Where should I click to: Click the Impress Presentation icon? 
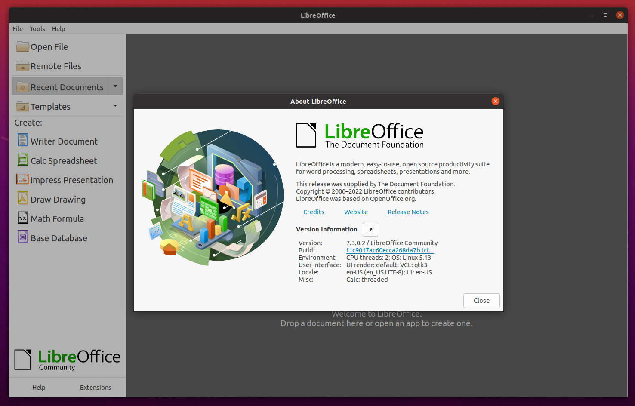23,178
